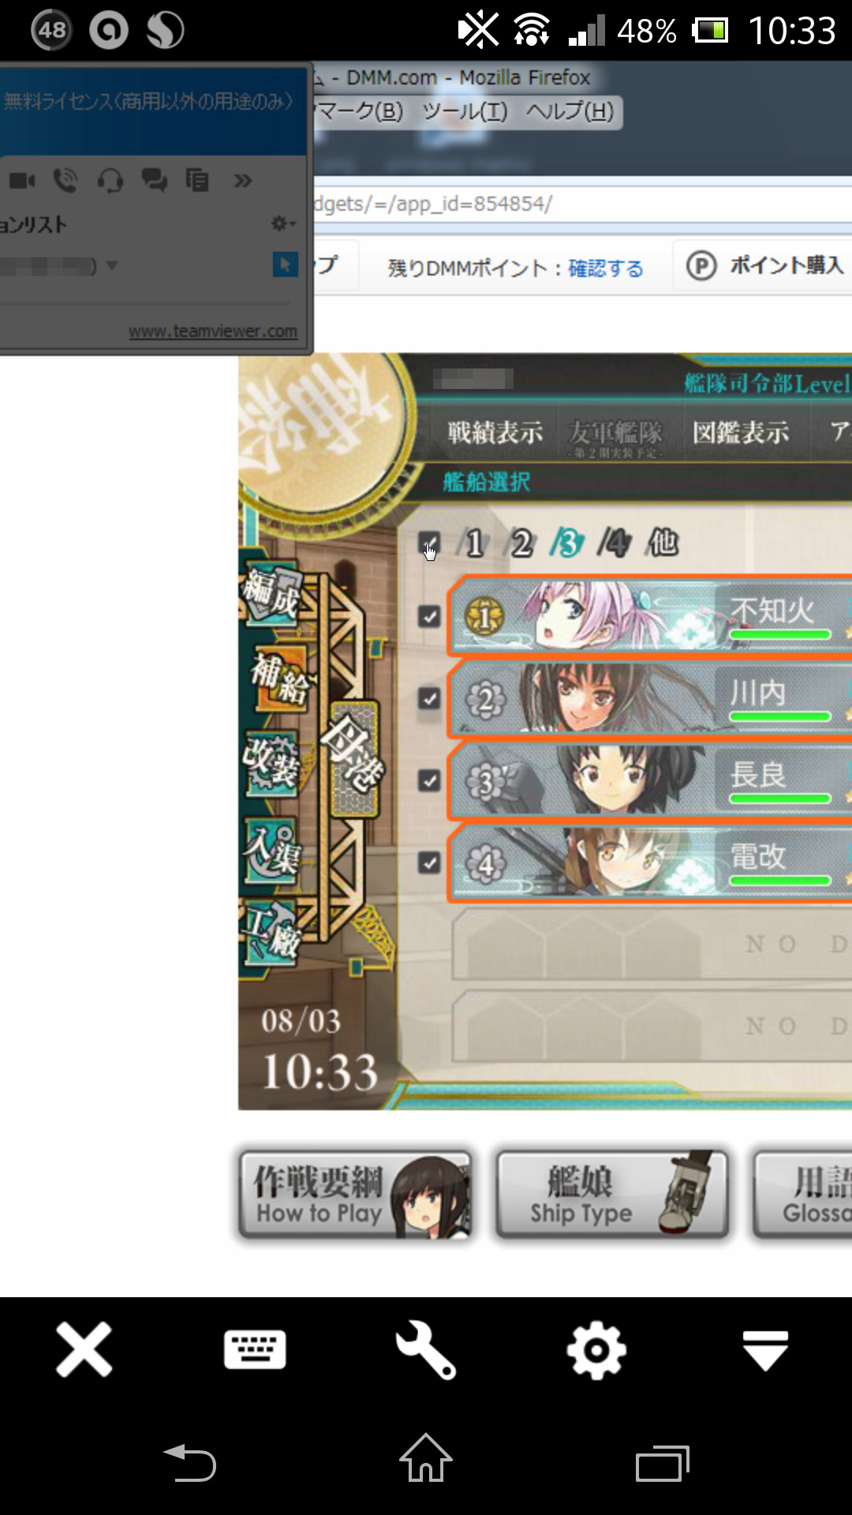Click the 作戦要綱 How to Play button
The width and height of the screenshot is (852, 1515).
pos(355,1195)
